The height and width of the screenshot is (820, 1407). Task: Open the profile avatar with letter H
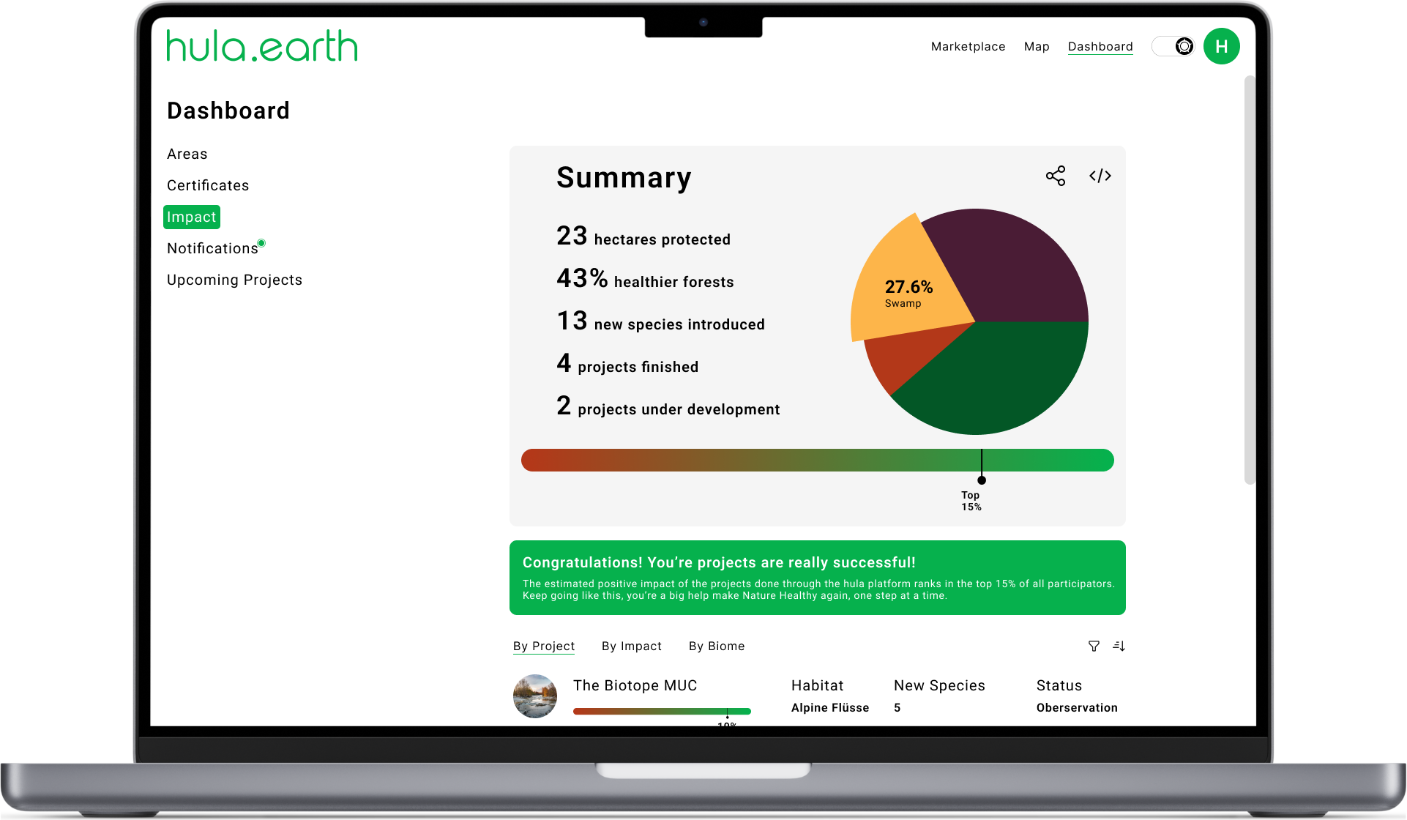point(1221,46)
